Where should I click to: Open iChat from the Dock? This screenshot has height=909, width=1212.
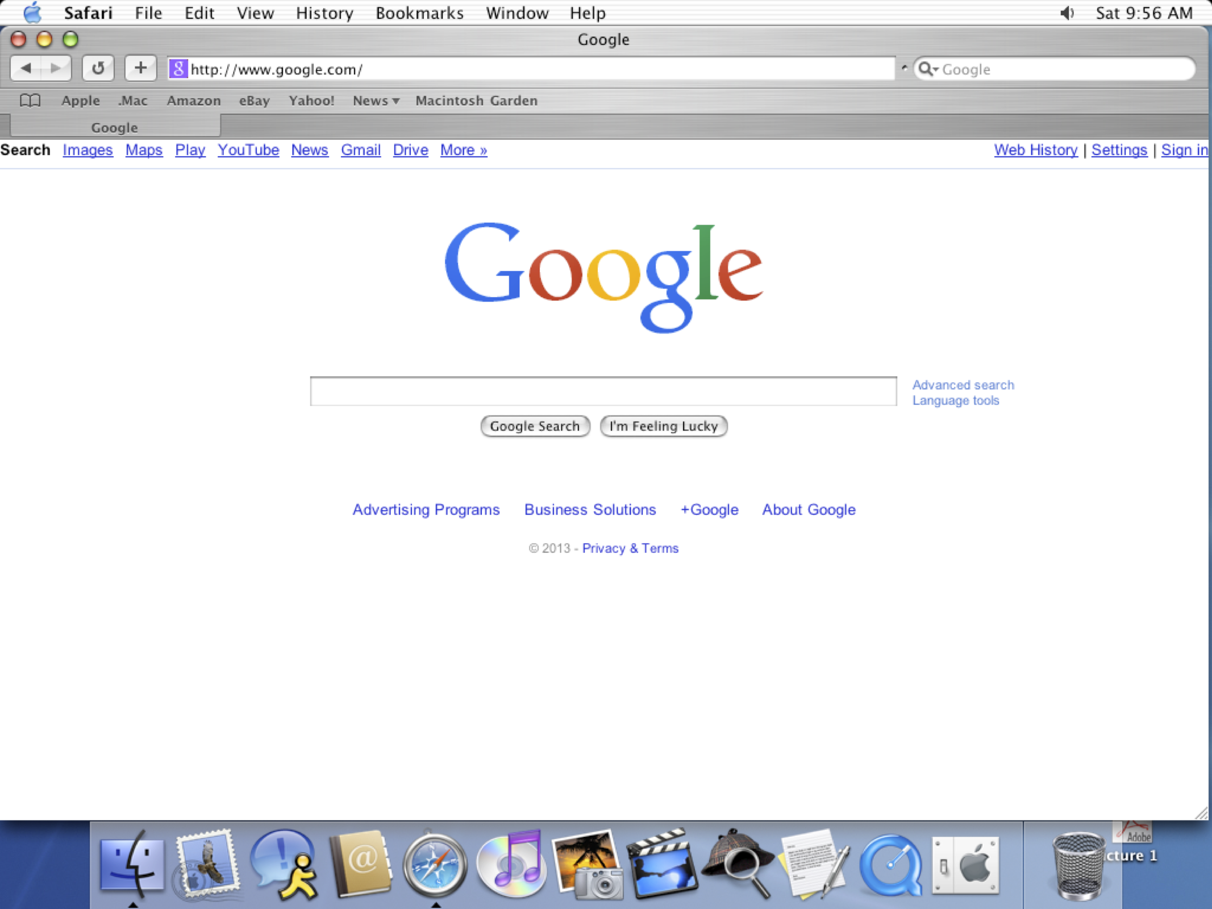[284, 864]
